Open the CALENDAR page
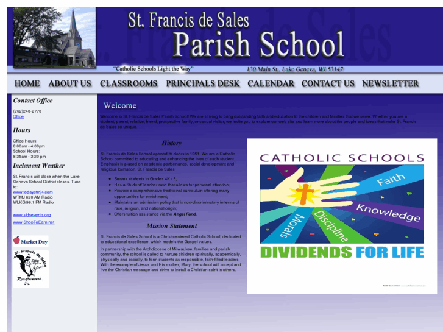 pos(271,83)
